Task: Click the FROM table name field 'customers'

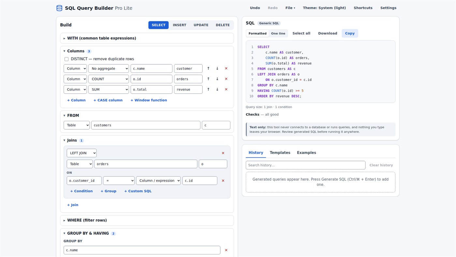Action: pyautogui.click(x=146, y=125)
